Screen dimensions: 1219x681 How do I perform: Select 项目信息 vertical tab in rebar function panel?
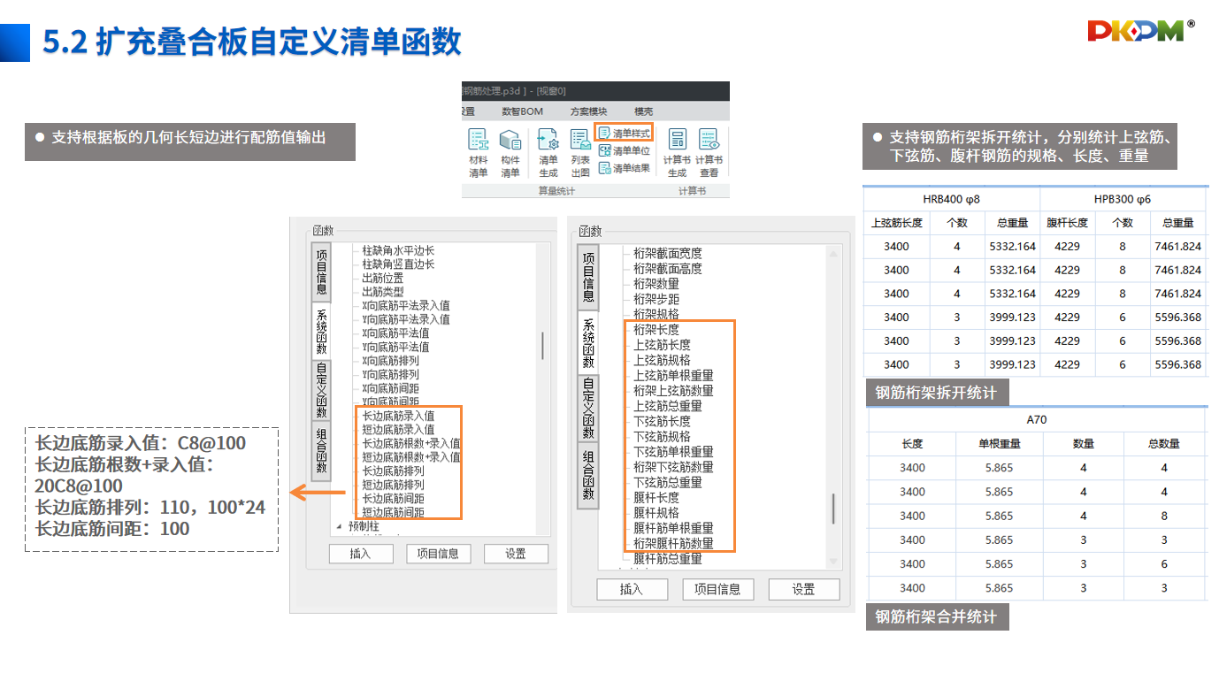point(322,272)
